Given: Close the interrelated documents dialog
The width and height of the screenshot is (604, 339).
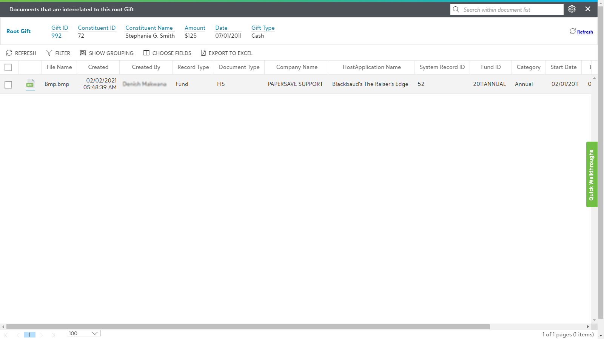Looking at the screenshot, I should (x=588, y=9).
